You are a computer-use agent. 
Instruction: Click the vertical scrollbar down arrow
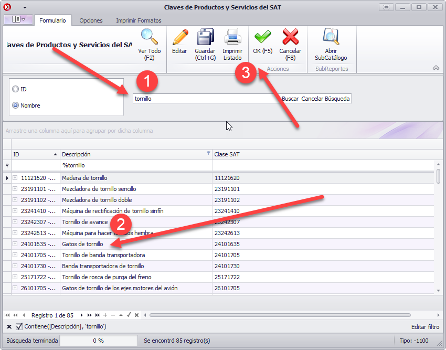(x=438, y=291)
